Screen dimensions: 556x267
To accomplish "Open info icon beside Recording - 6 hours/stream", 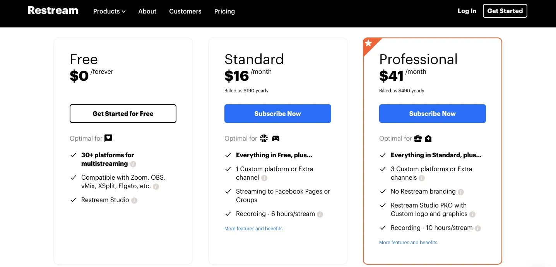I will coord(320,214).
